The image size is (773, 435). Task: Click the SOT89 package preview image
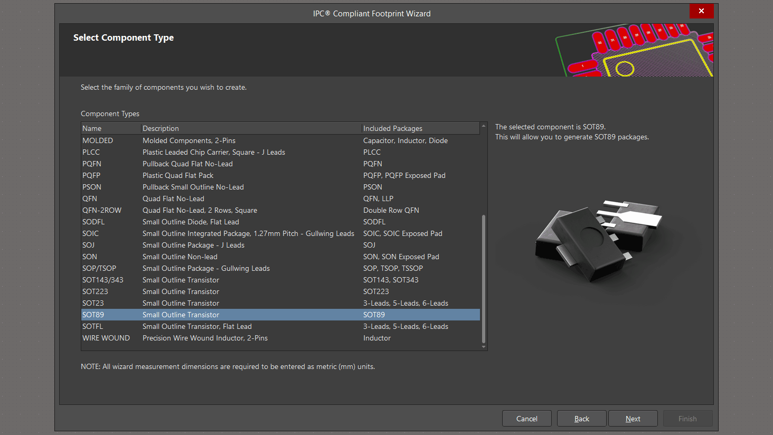(598, 240)
